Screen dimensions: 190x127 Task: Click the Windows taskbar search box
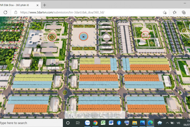coord(30,123)
